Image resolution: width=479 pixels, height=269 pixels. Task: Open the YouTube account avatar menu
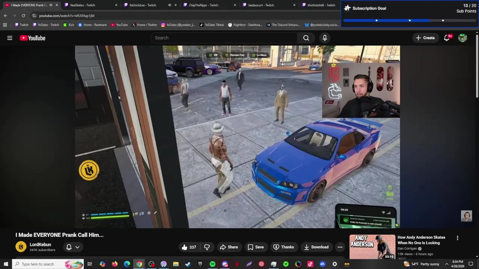(463, 38)
